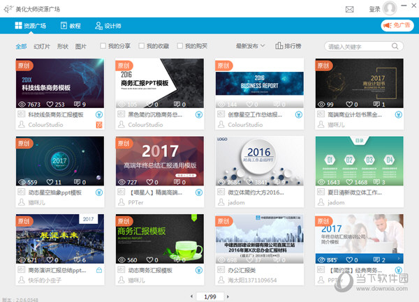The height and width of the screenshot is (302, 419).
Task: Click the lock icon for 商务演讲汇报总结ppt
Action: [99, 270]
